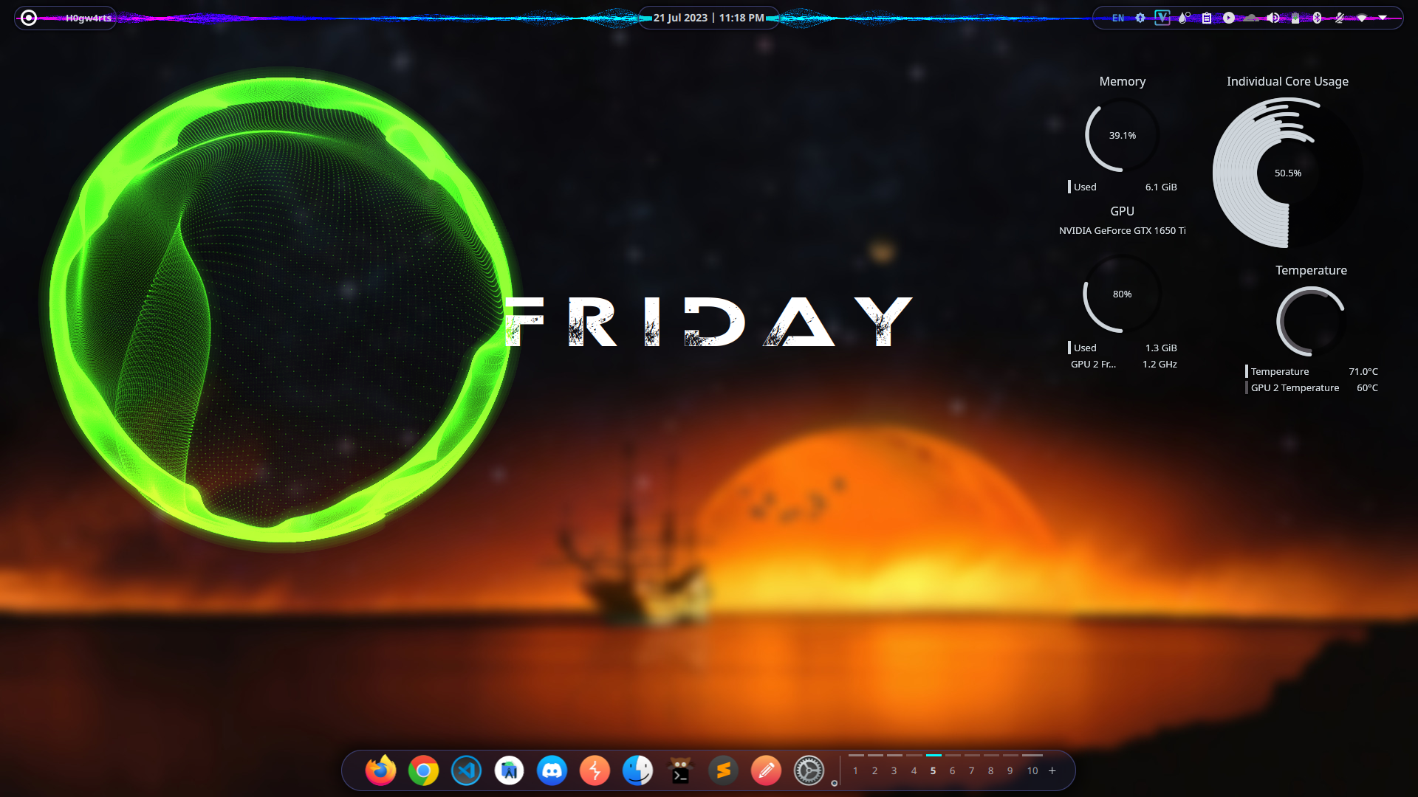This screenshot has height=797, width=1418.
Task: Open the Wi-Fi network tray menu
Action: 1362,18
